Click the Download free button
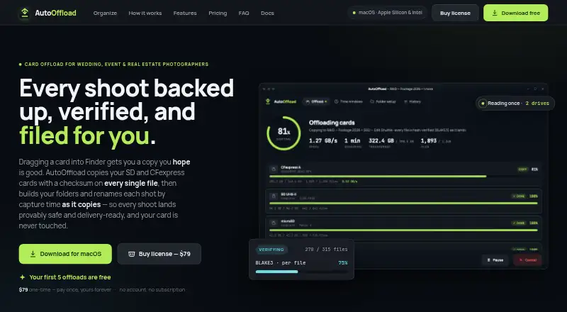Screen dimensions: 567x312 [516, 13]
